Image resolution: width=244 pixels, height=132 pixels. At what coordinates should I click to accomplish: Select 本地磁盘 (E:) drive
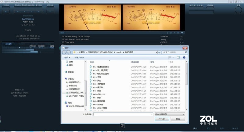[73, 89]
